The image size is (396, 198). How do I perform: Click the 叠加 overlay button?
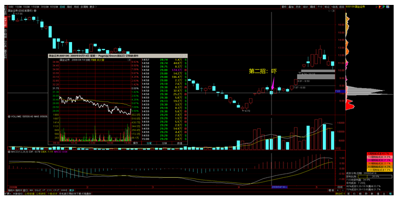click(291, 7)
